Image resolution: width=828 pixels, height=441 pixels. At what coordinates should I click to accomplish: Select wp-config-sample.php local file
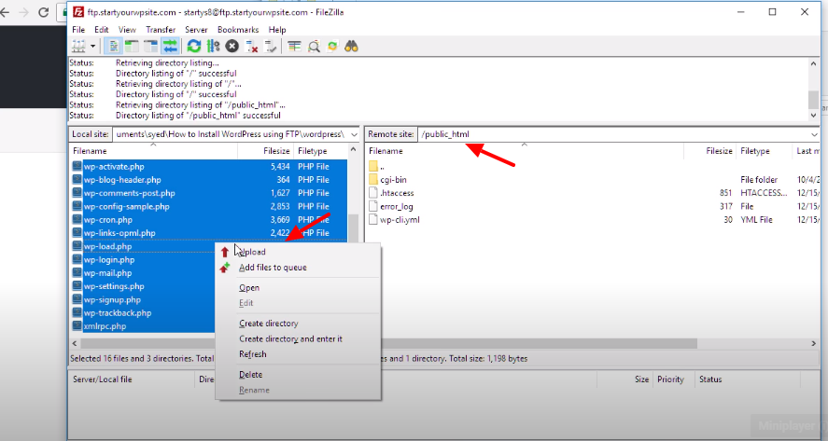click(126, 207)
